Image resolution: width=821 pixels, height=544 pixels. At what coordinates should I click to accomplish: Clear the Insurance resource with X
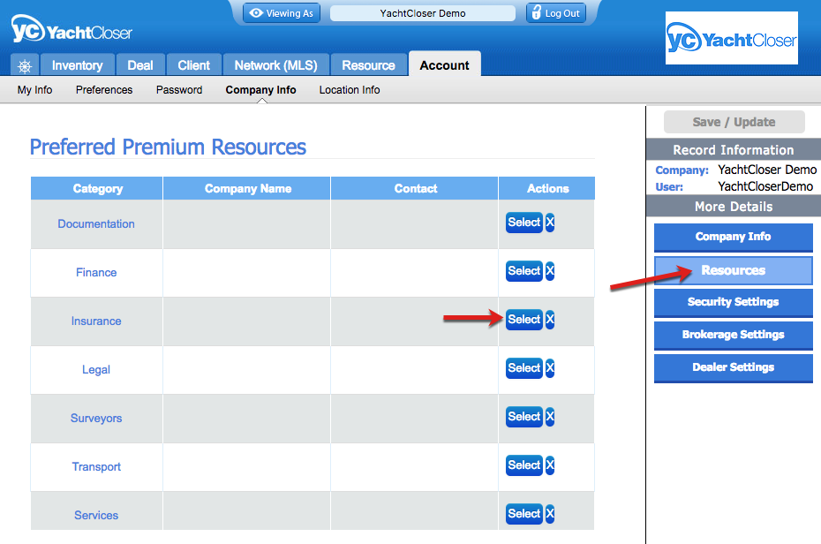[550, 320]
